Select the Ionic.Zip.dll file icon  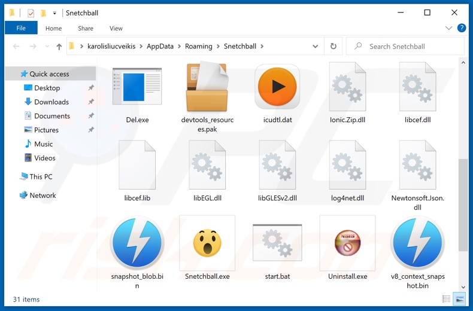tap(347, 87)
